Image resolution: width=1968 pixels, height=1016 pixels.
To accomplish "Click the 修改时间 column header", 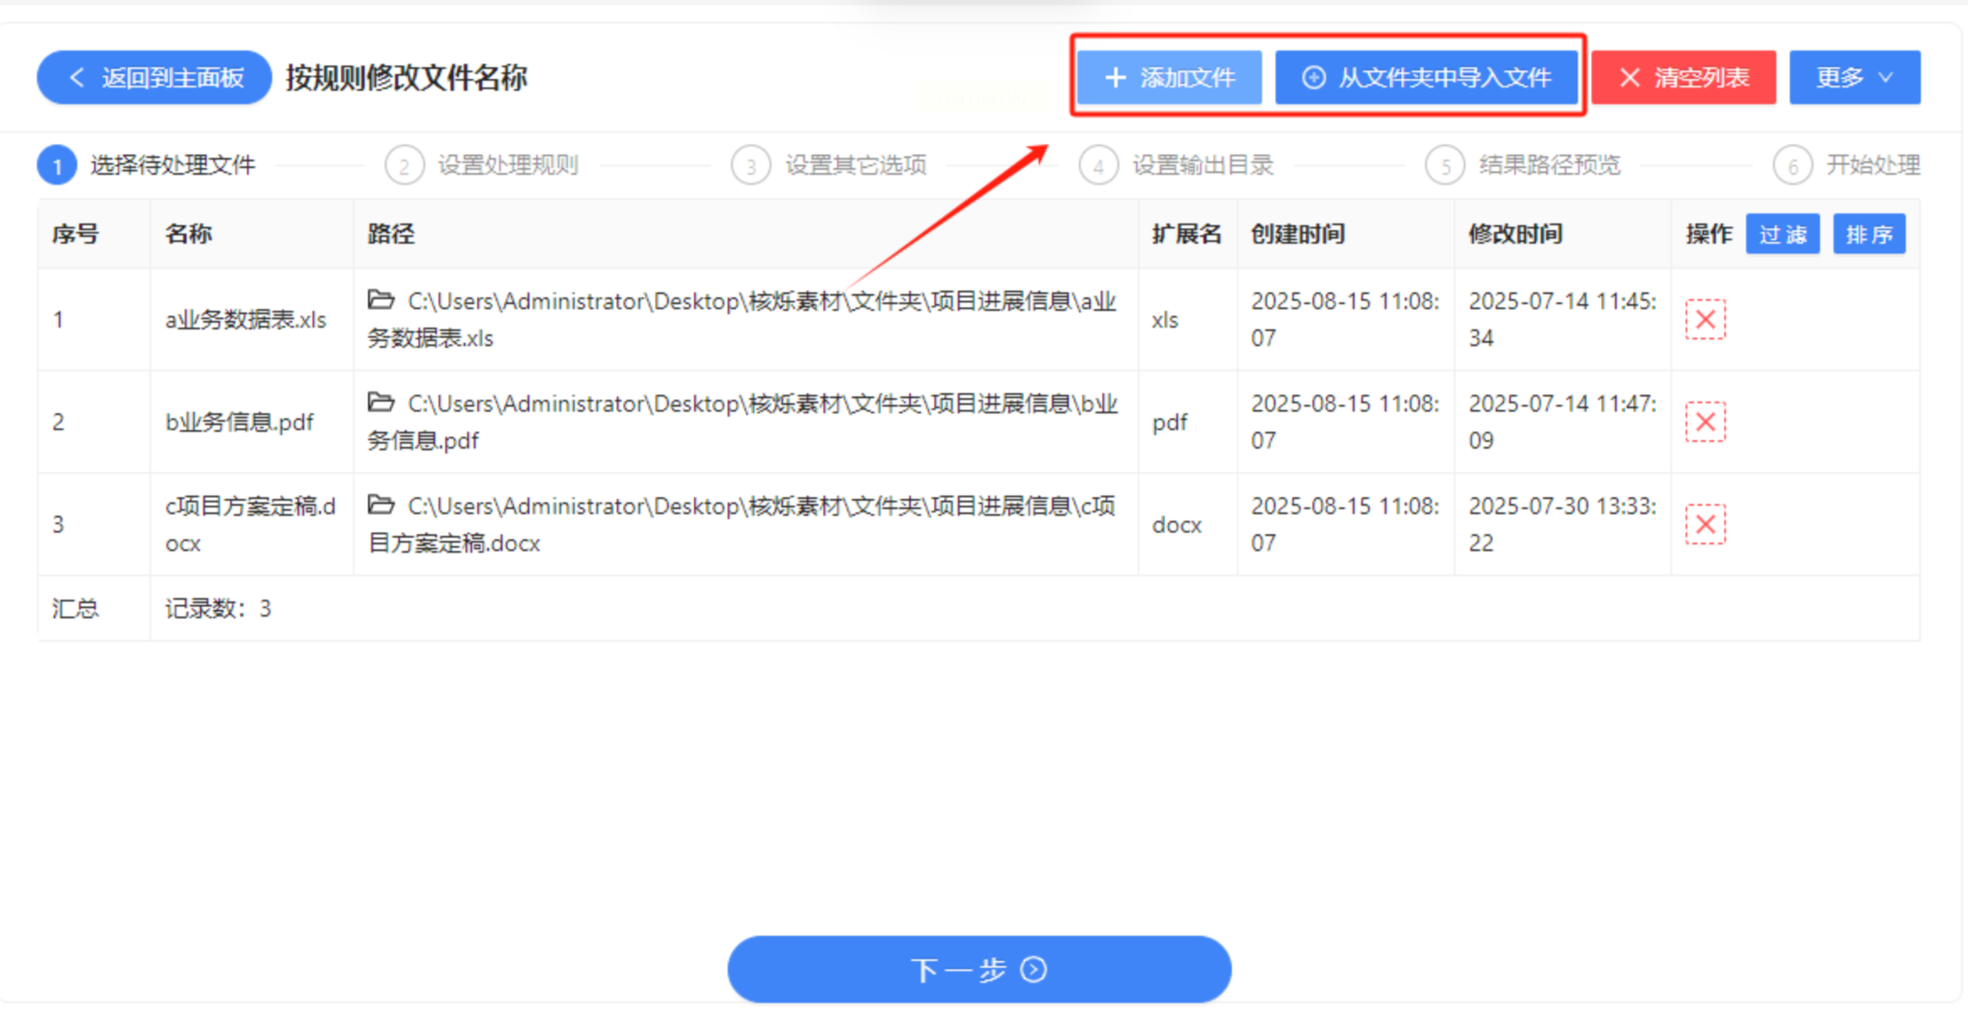I will coord(1515,233).
